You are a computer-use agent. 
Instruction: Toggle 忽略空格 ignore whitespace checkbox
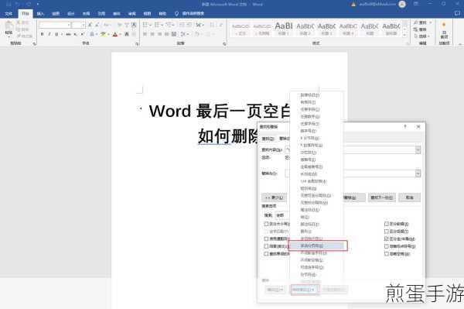[x=386, y=254]
